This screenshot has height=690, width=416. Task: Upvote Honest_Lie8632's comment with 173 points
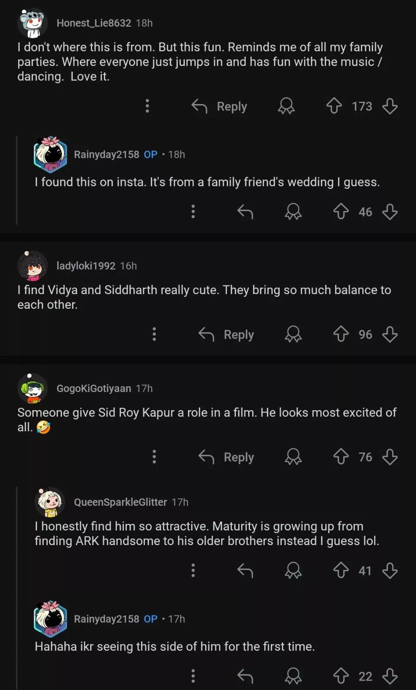pyautogui.click(x=334, y=106)
